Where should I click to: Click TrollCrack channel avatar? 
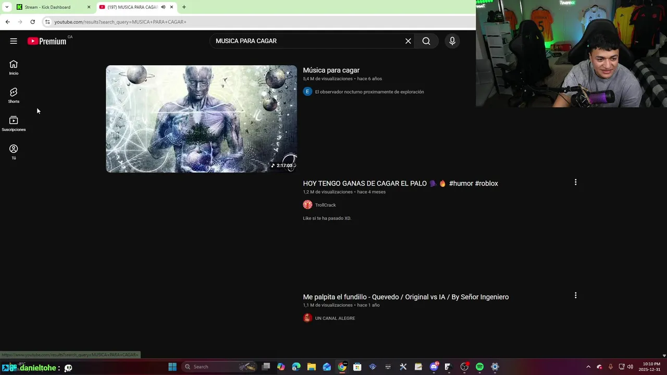[307, 205]
